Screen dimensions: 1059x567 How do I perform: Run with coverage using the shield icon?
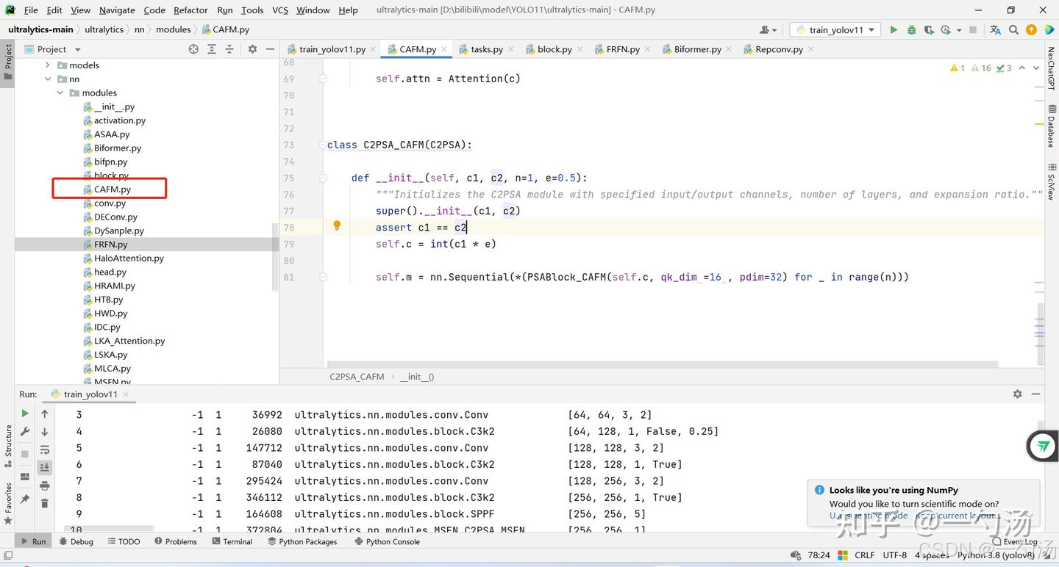pos(929,30)
